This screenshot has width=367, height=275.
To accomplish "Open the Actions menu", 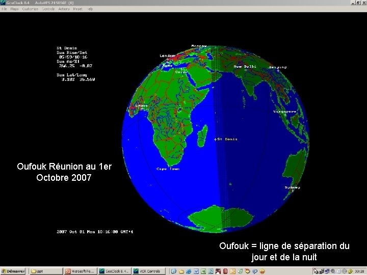I will [64, 9].
